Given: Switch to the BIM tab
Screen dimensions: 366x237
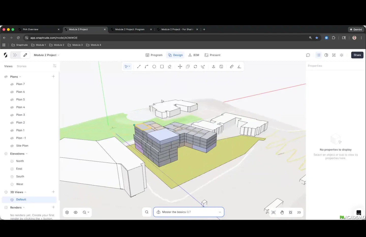Looking at the screenshot, I should coord(194,55).
